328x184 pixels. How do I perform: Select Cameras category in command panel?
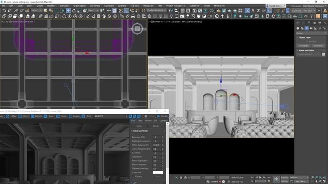point(311,28)
